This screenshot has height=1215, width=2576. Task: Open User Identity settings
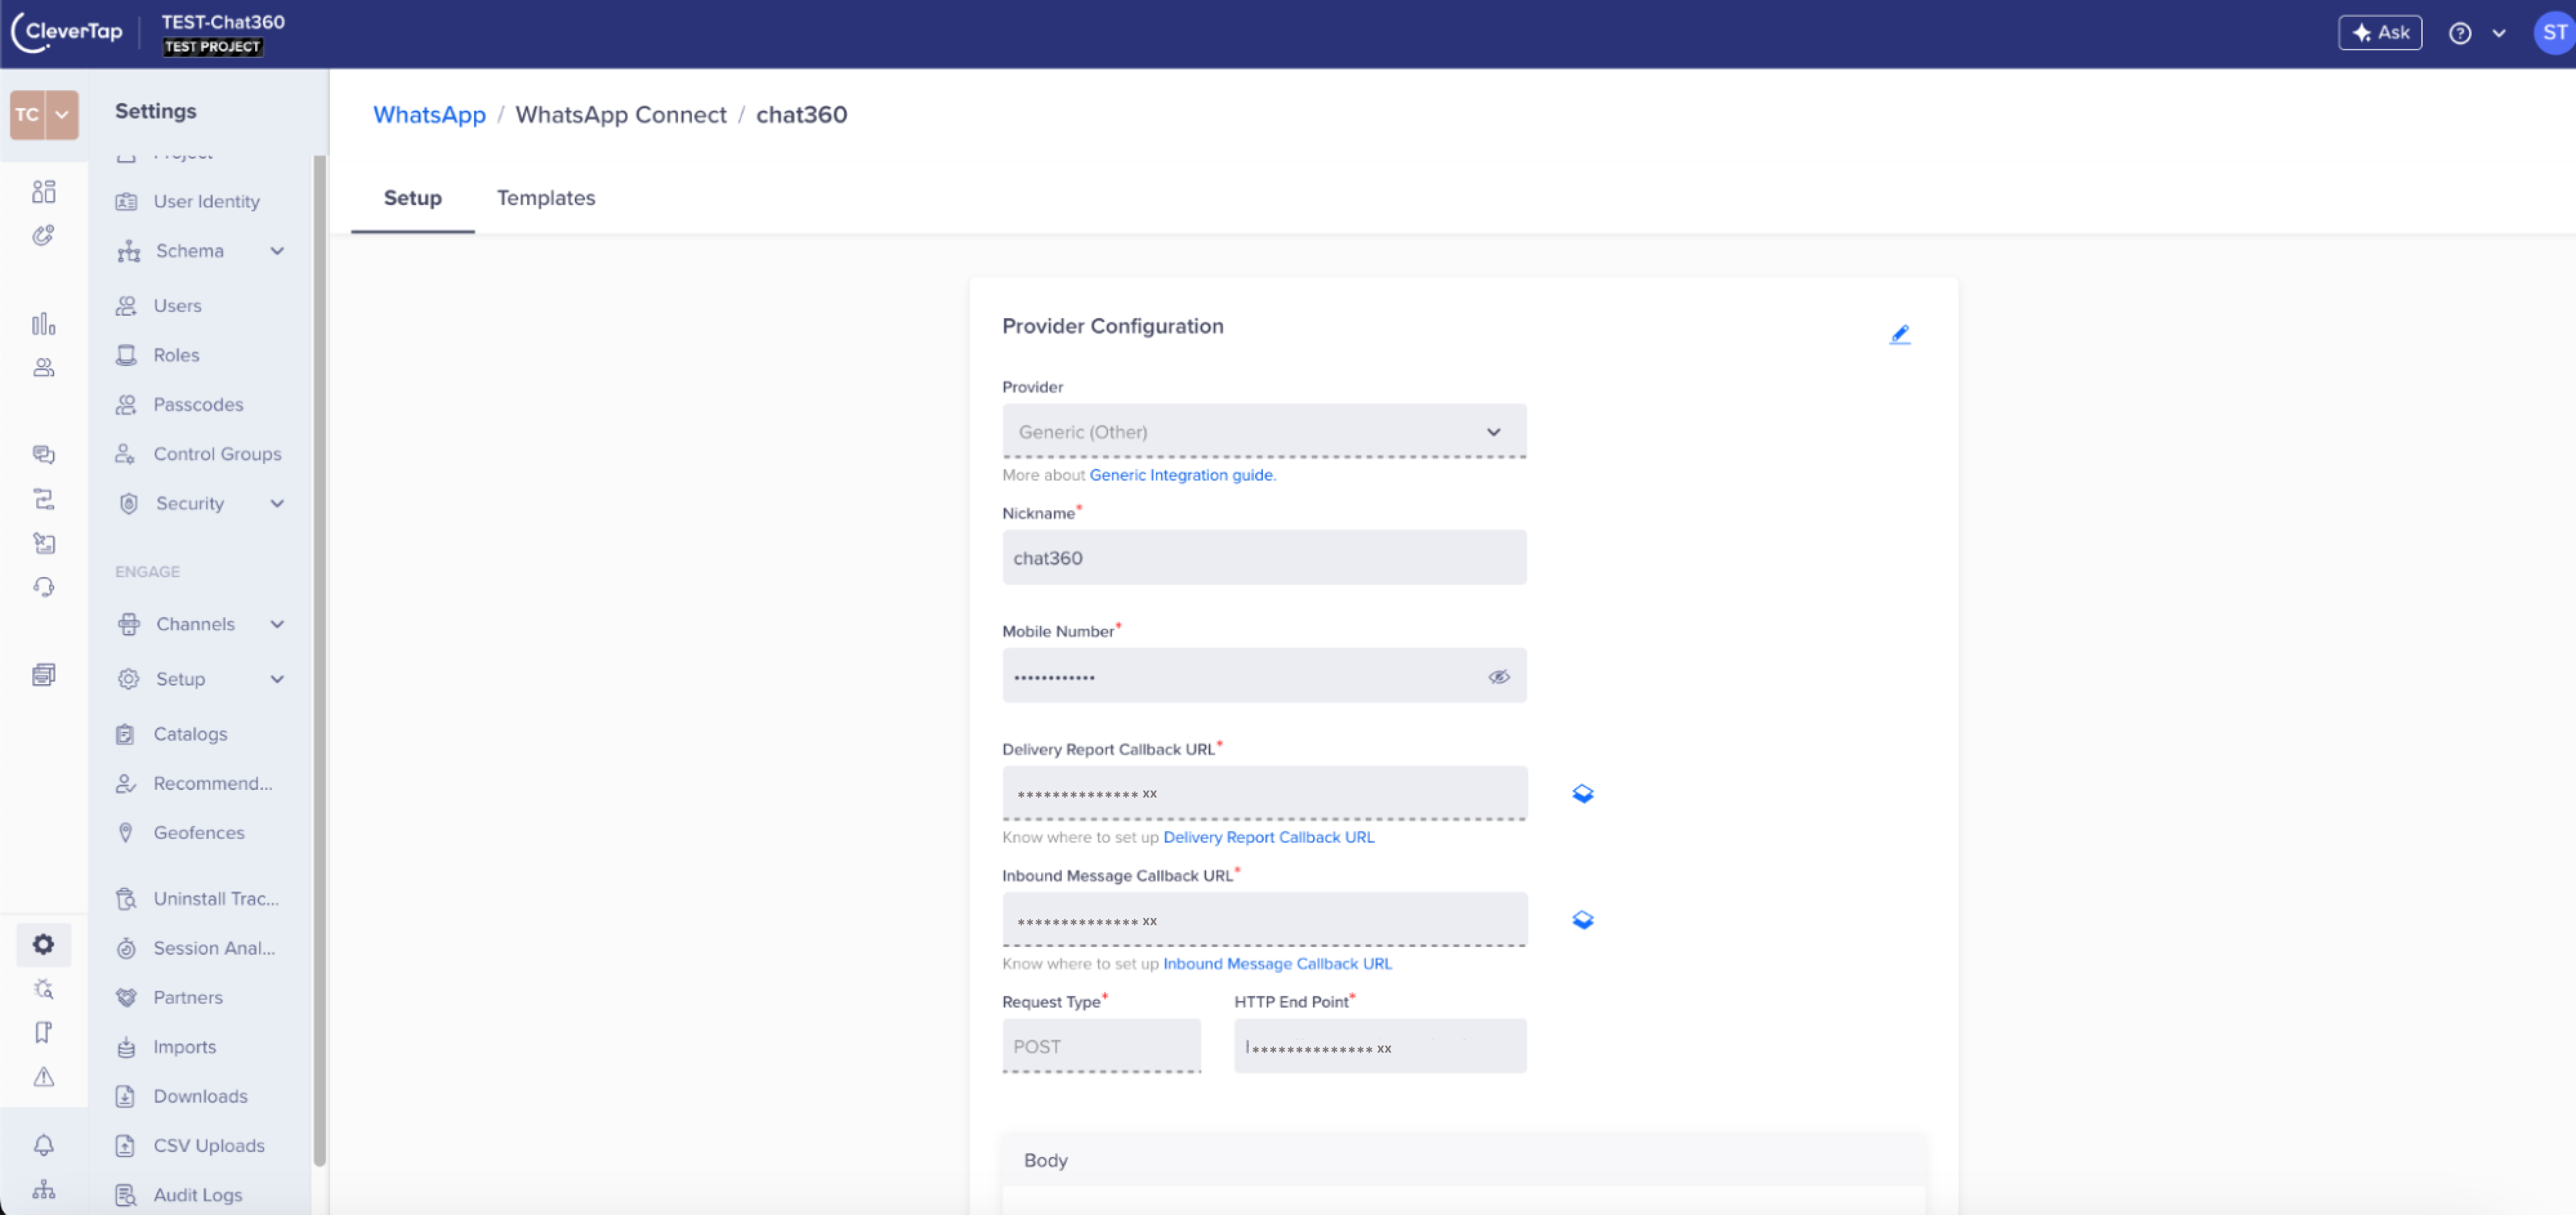[206, 201]
